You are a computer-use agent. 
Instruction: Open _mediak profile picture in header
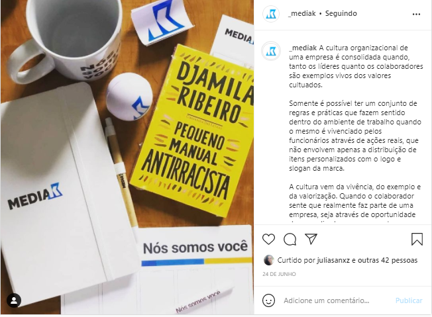[271, 14]
